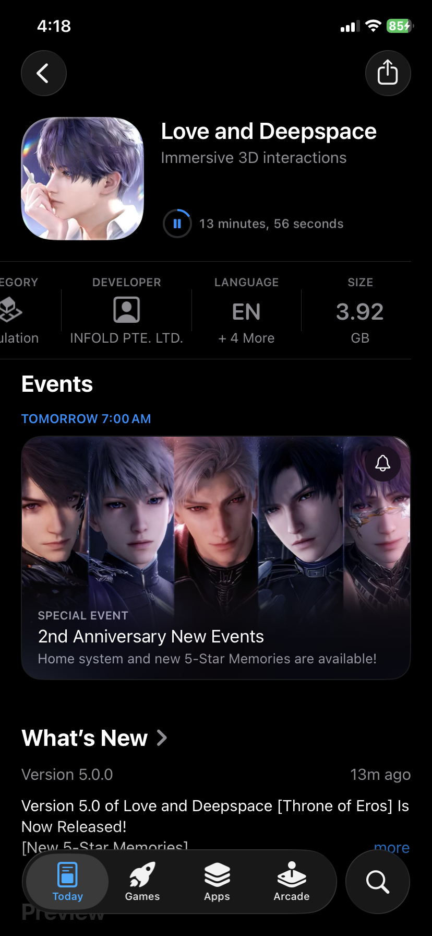
Task: Open the share sheet icon
Action: (x=388, y=73)
